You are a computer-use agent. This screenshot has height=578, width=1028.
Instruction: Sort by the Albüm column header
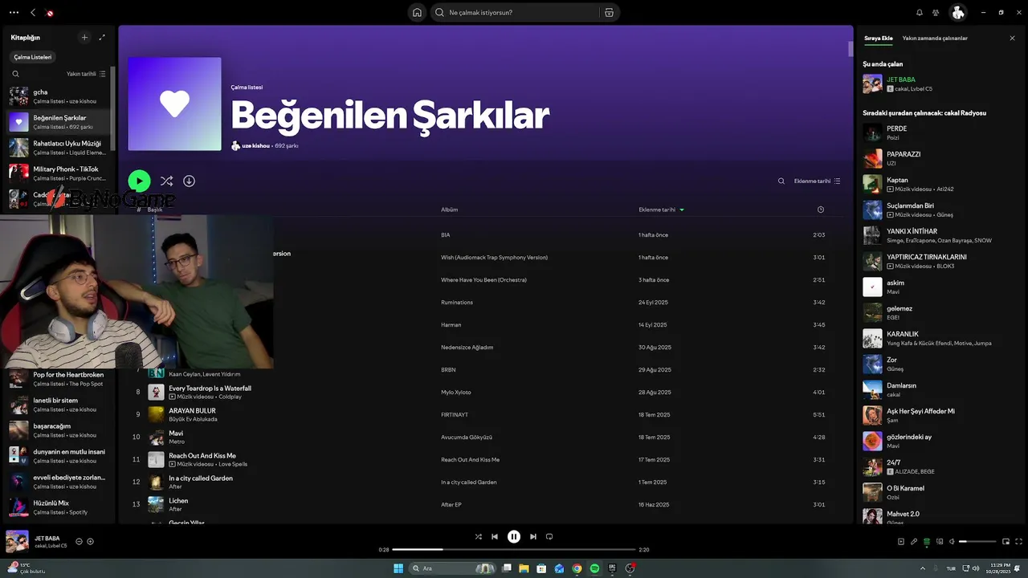pyautogui.click(x=449, y=210)
